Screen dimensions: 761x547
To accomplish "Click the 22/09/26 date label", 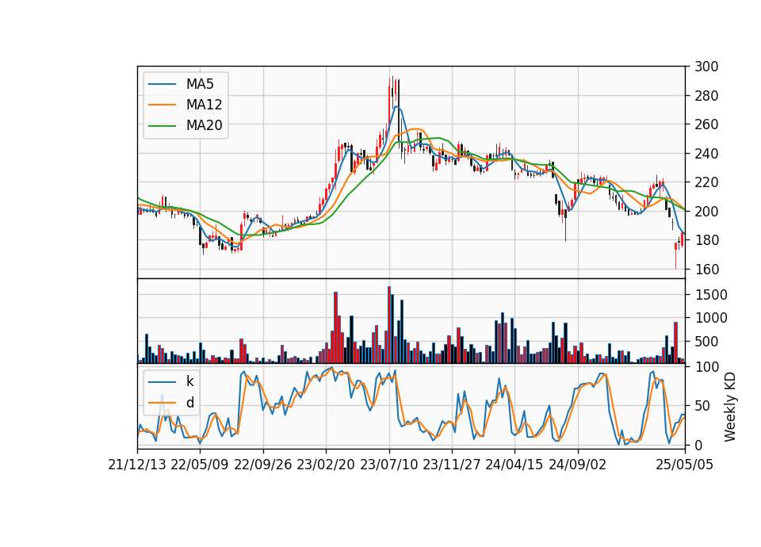I will pos(263,465).
